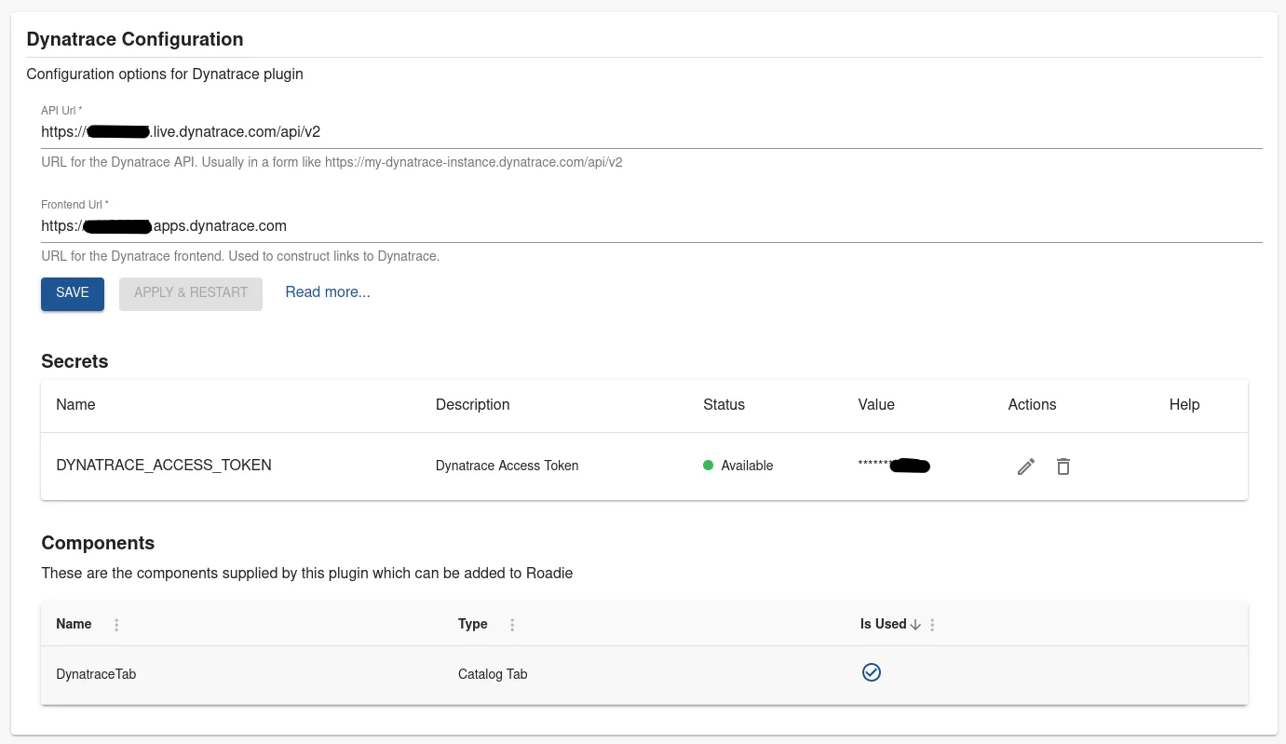Click the SAVE button

[72, 292]
